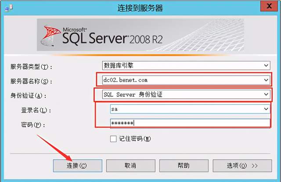Click the 登录名(L) label
This screenshot has height=182, width=281.
coord(36,110)
